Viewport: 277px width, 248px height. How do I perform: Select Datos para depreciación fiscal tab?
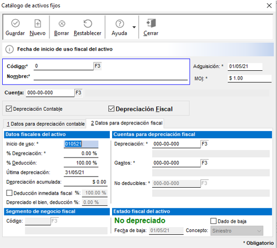pyautogui.click(x=126, y=123)
